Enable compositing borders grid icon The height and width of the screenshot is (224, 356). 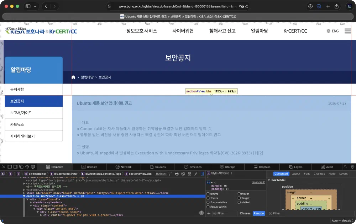point(190,174)
